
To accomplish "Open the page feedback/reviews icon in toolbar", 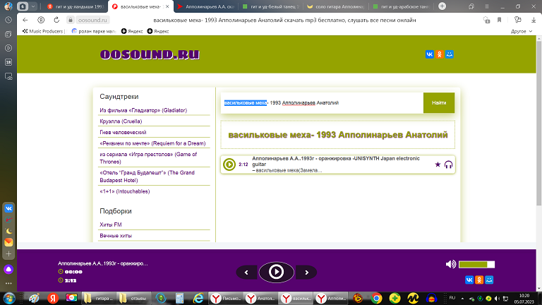I will [x=517, y=20].
